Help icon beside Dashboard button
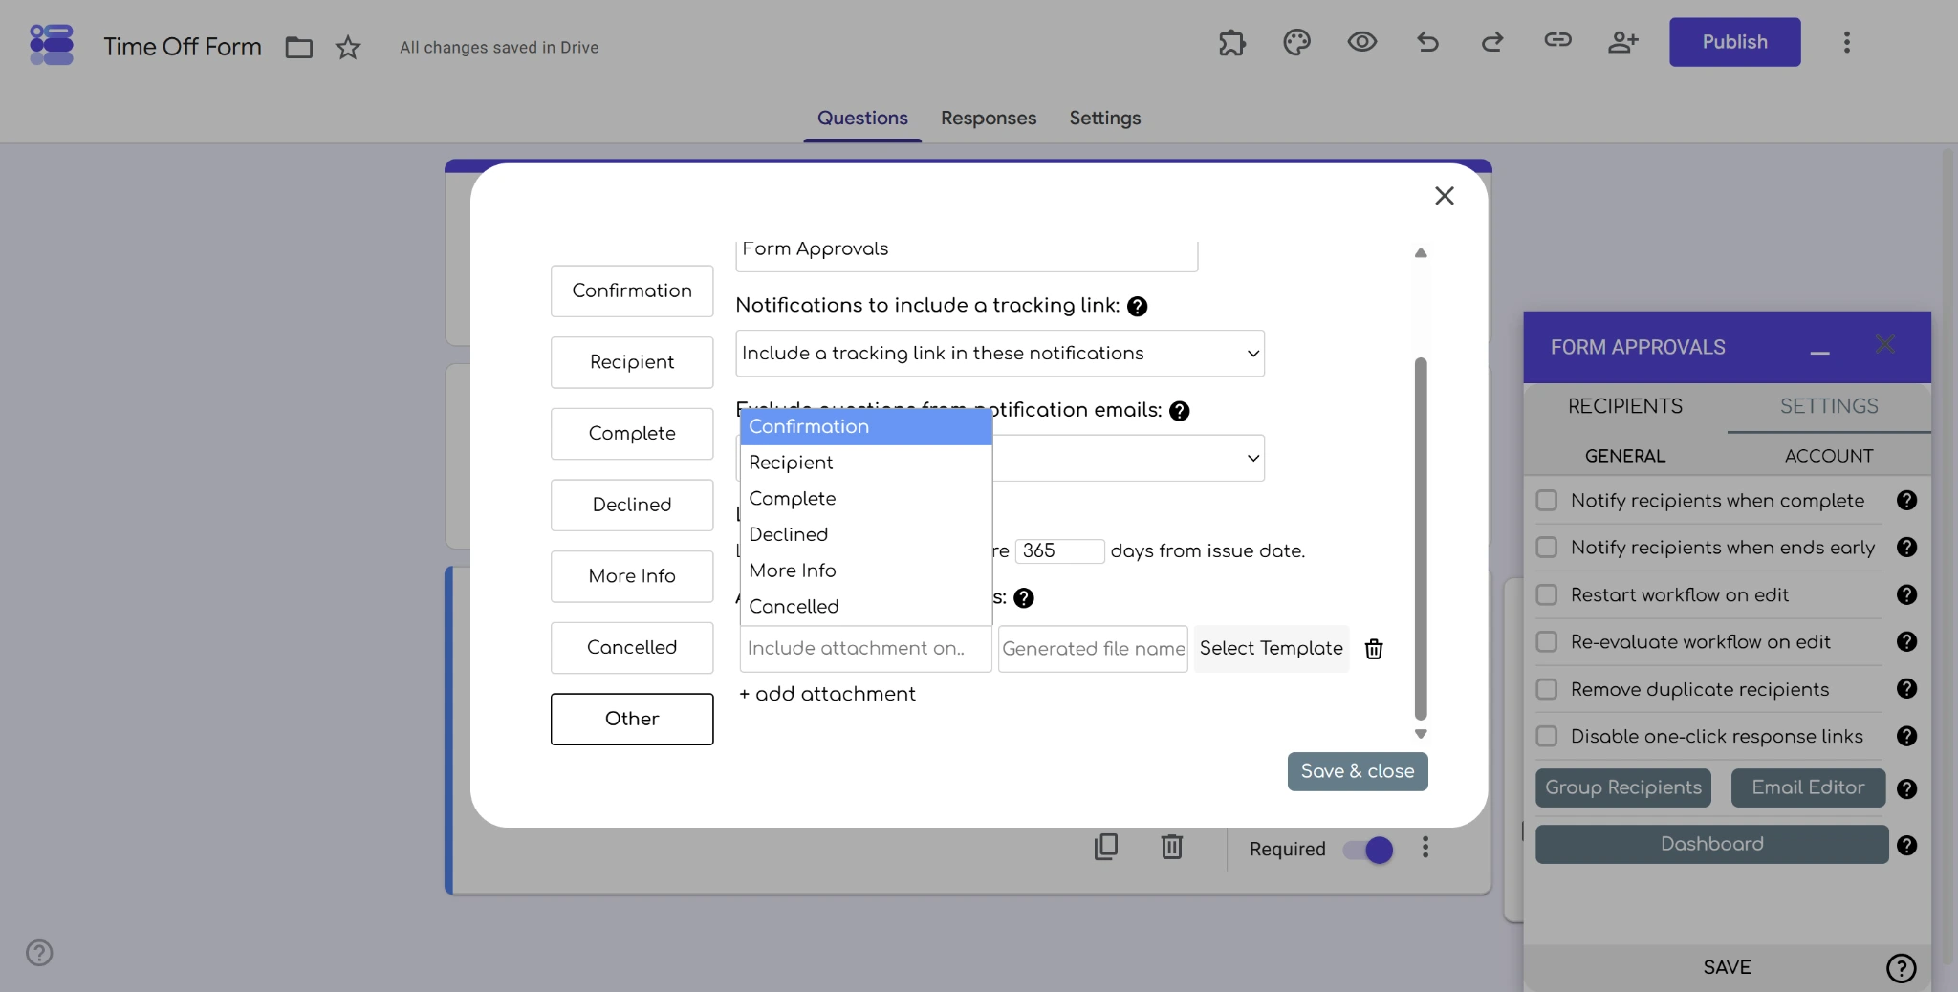Screen dimensions: 1958x992 point(1906,845)
